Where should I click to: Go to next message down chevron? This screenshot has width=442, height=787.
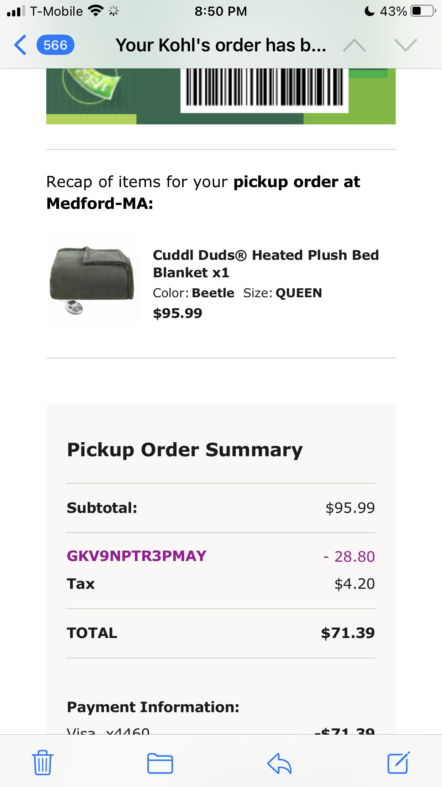click(x=405, y=45)
